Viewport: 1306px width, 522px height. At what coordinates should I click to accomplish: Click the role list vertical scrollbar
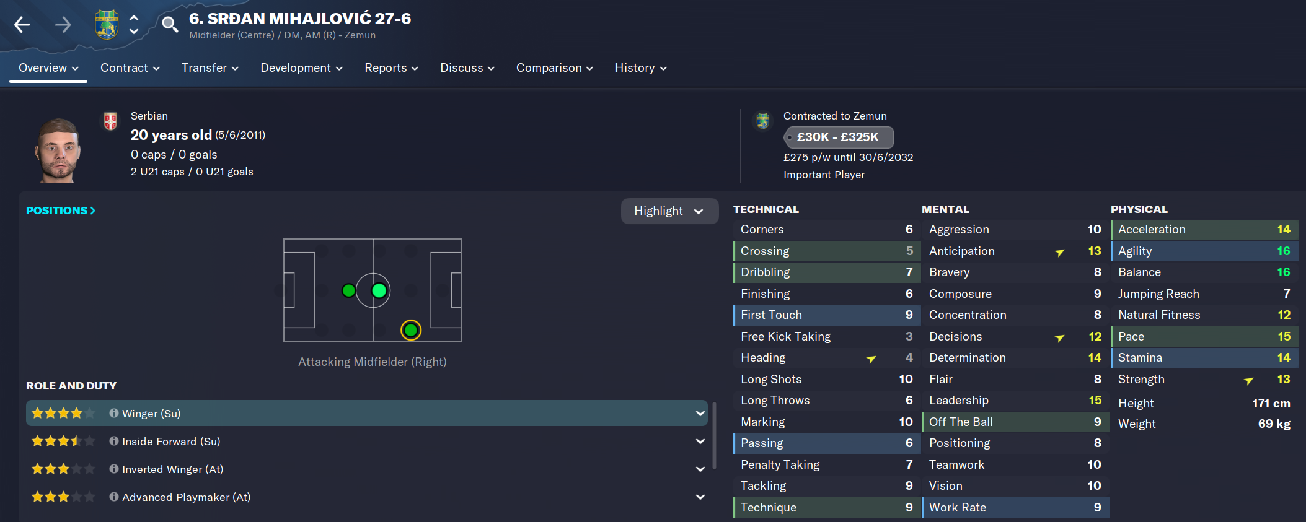(714, 436)
